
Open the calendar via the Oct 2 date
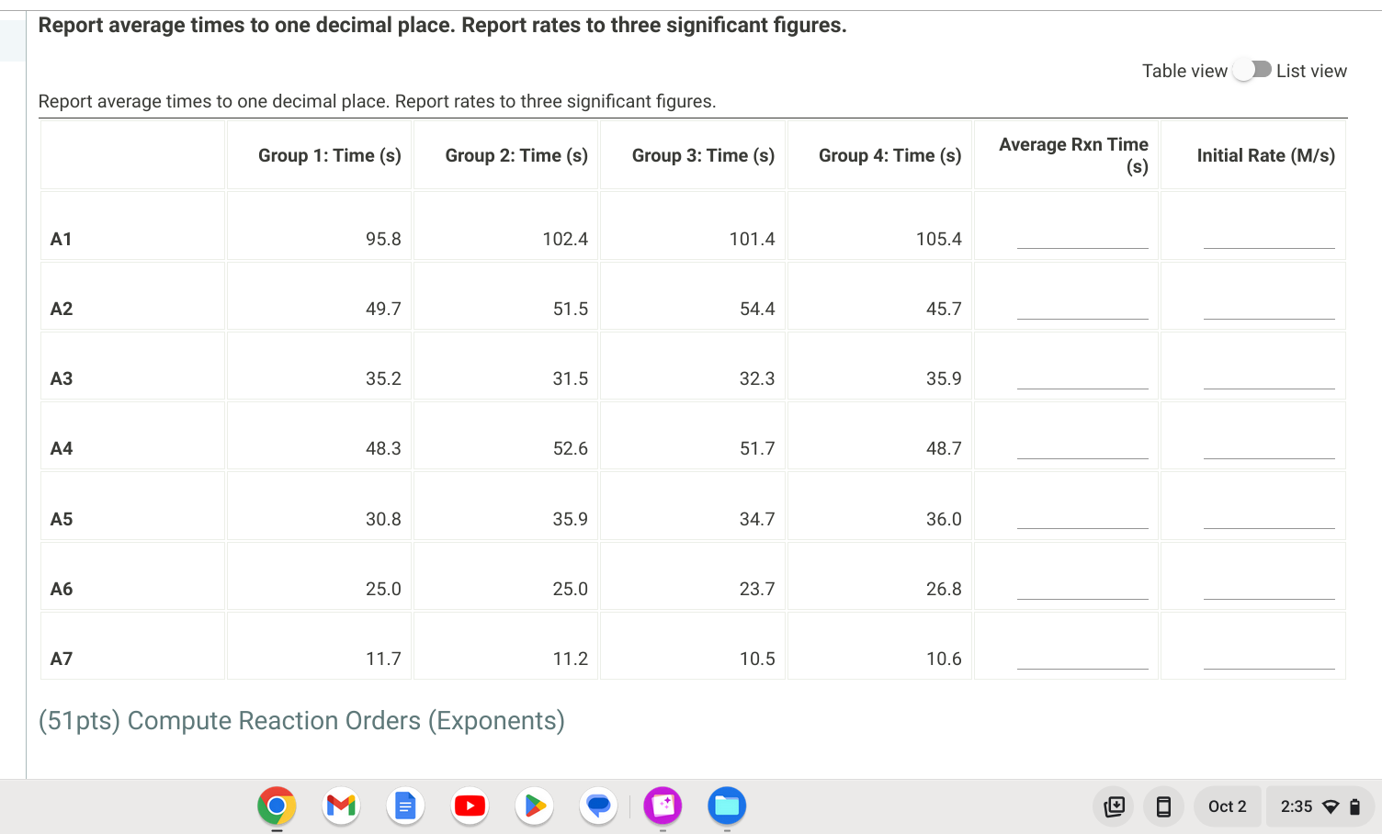pos(1227,806)
